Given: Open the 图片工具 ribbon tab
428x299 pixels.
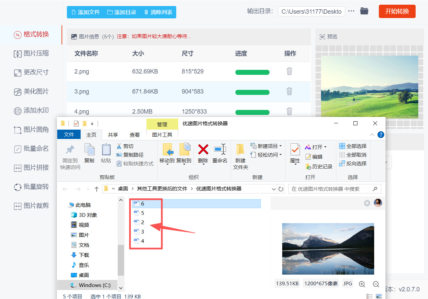Looking at the screenshot, I should 162,135.
